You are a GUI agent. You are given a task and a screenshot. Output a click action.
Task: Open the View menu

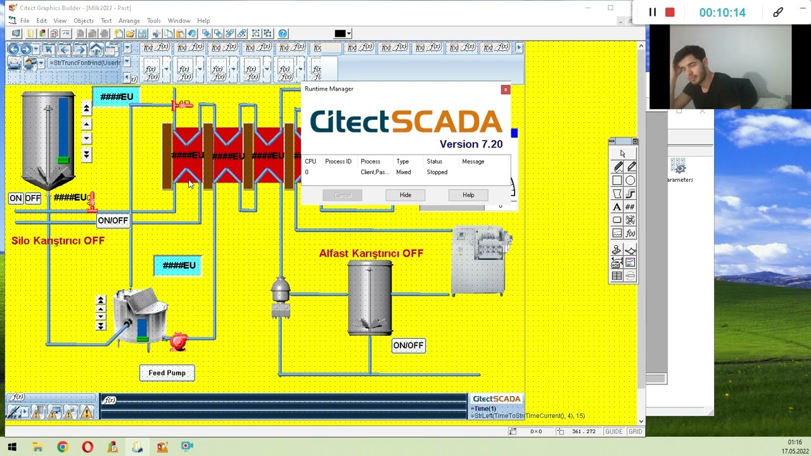point(60,21)
